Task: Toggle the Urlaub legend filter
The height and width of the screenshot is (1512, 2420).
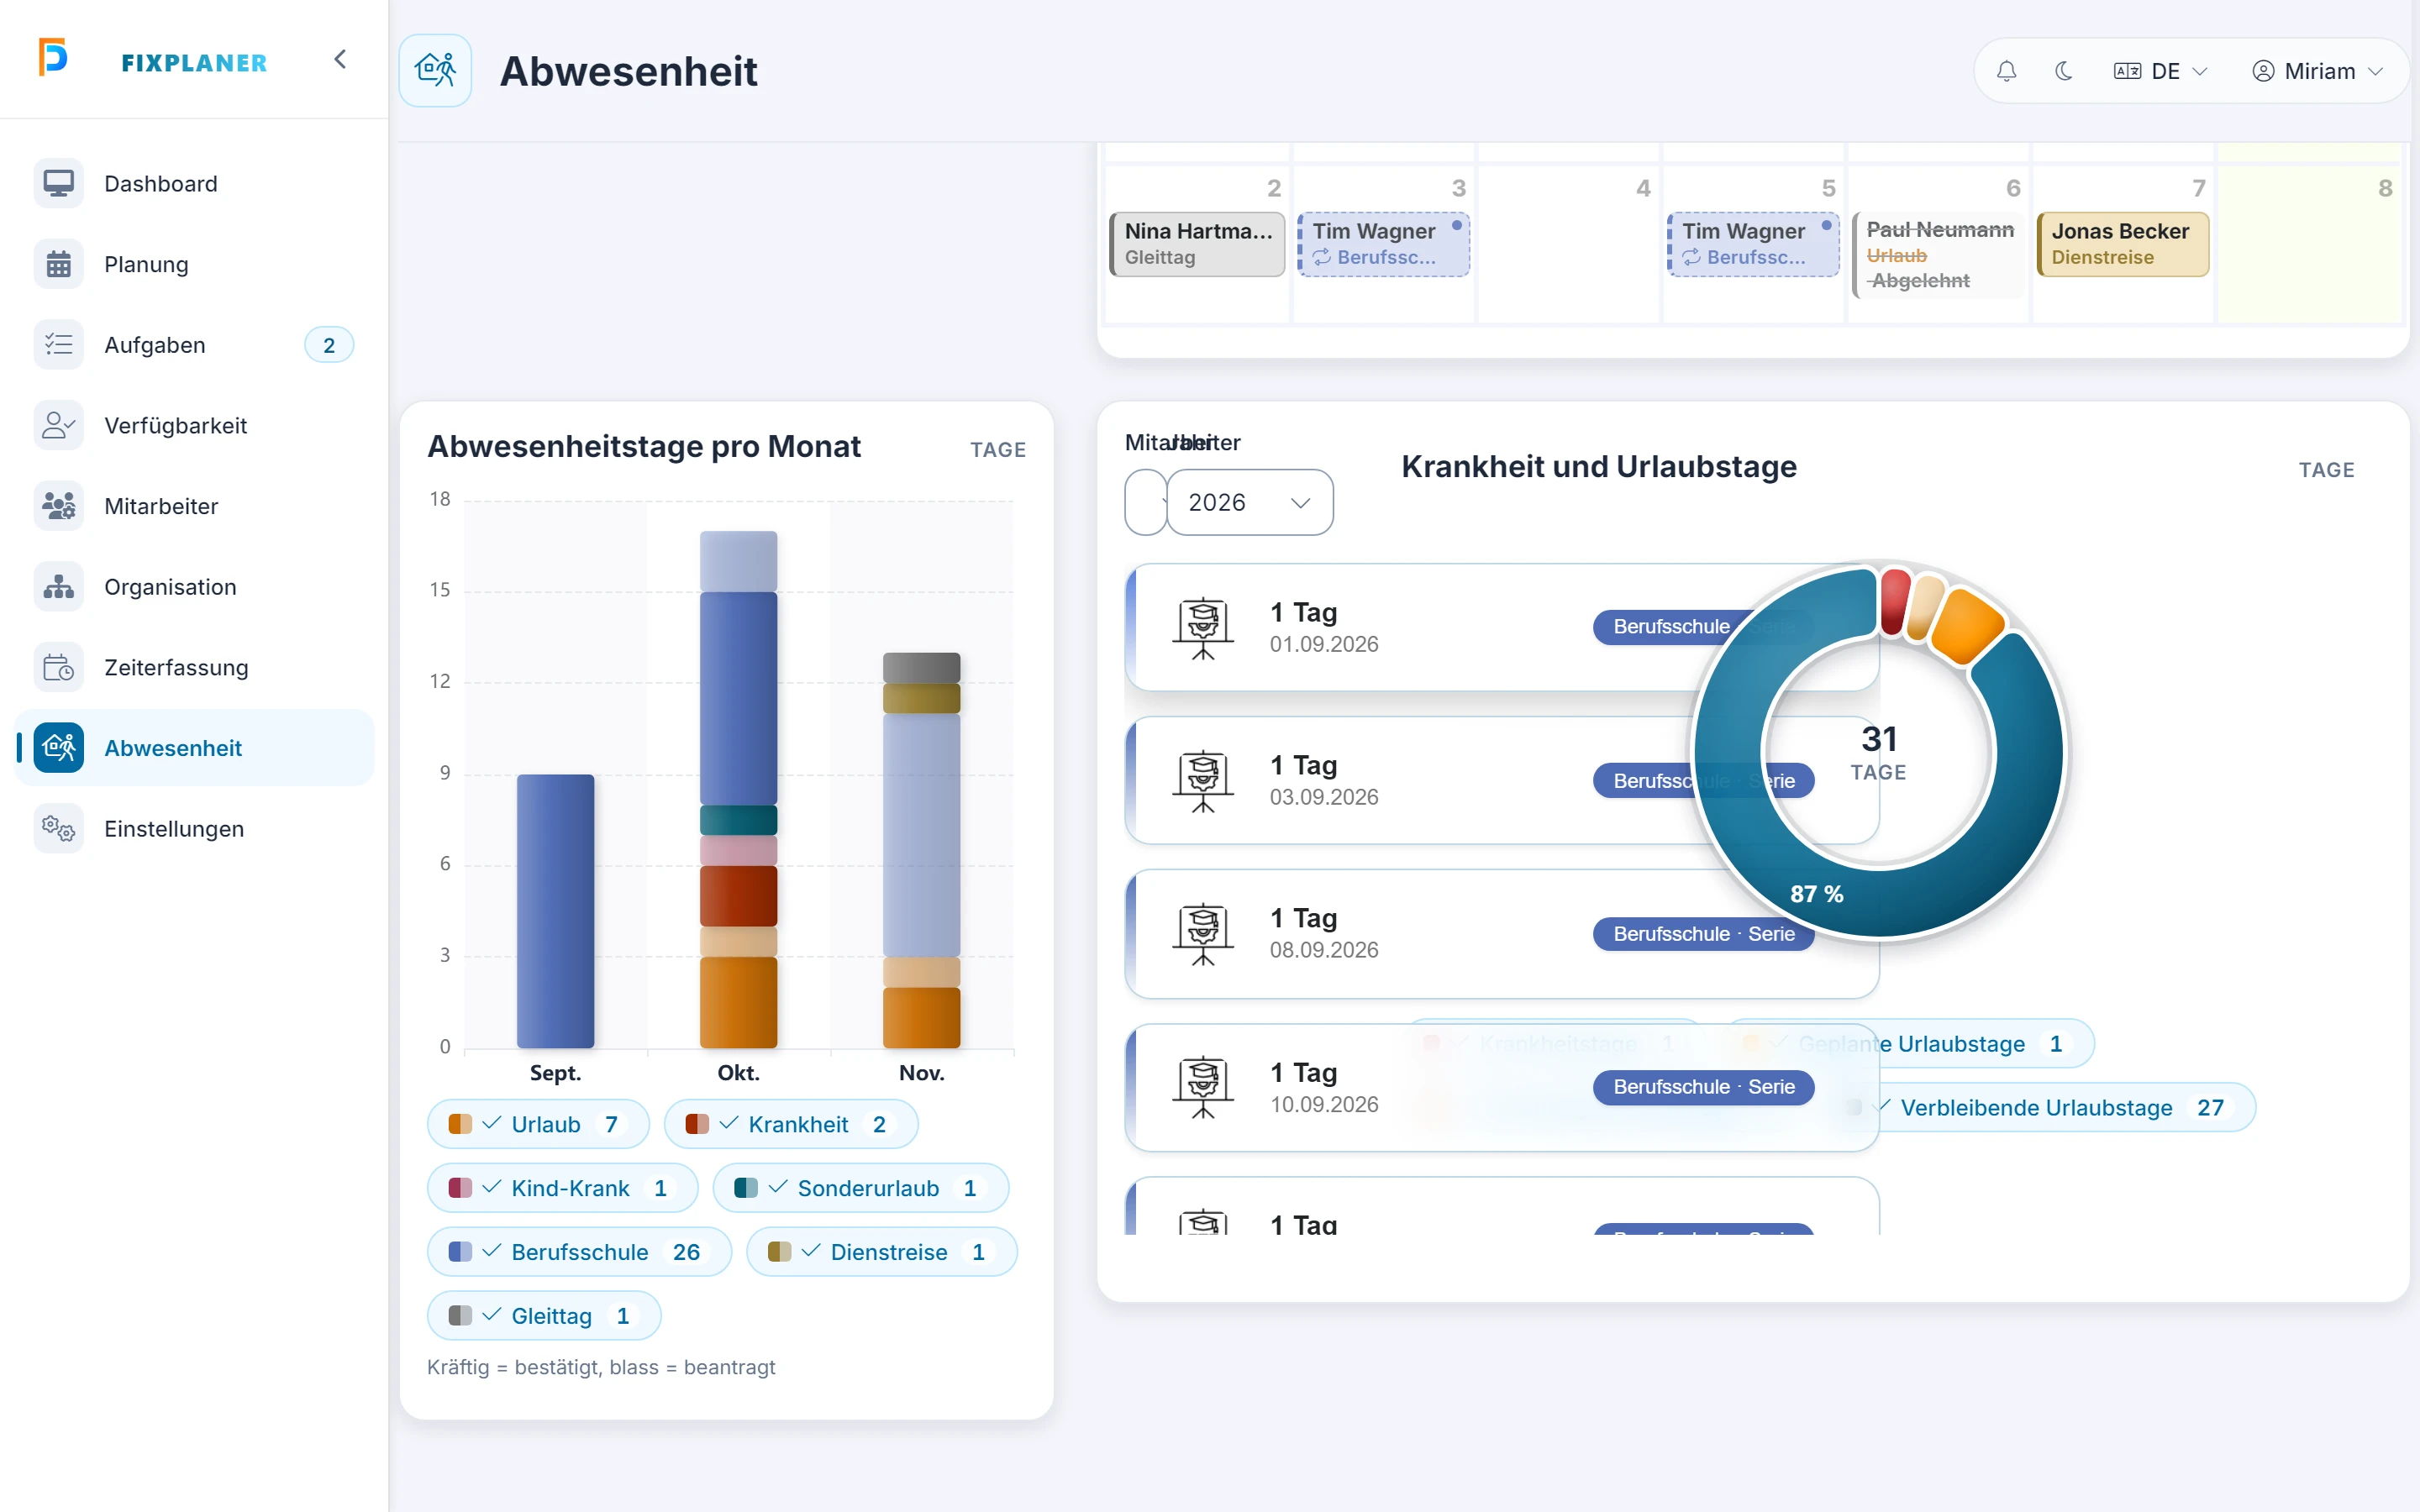Action: point(538,1124)
